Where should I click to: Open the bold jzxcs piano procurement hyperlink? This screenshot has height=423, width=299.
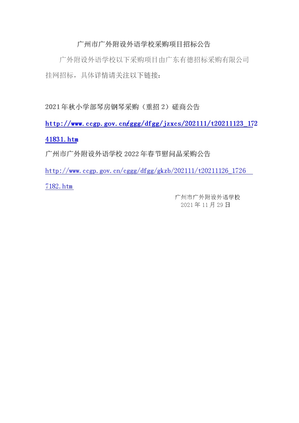tap(151, 124)
